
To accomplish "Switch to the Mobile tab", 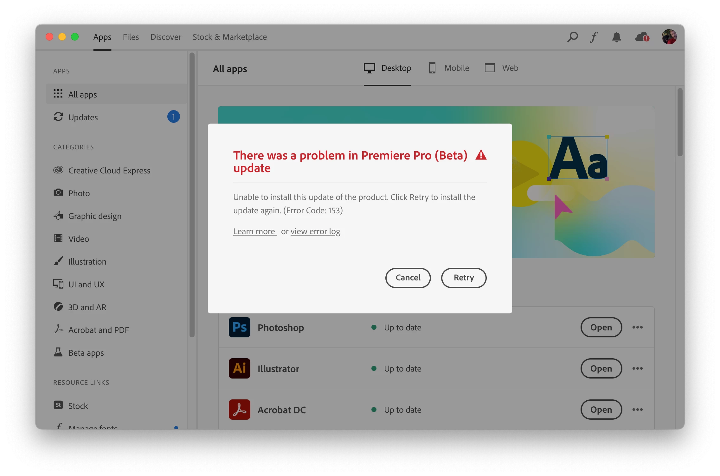I will click(449, 68).
